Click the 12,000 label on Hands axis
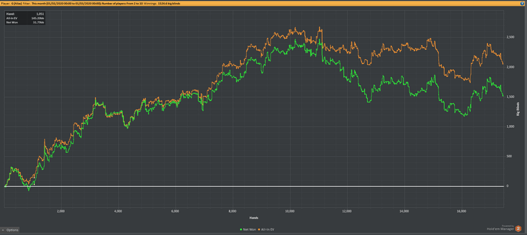The height and width of the screenshot is (235, 527). pyautogui.click(x=347, y=212)
